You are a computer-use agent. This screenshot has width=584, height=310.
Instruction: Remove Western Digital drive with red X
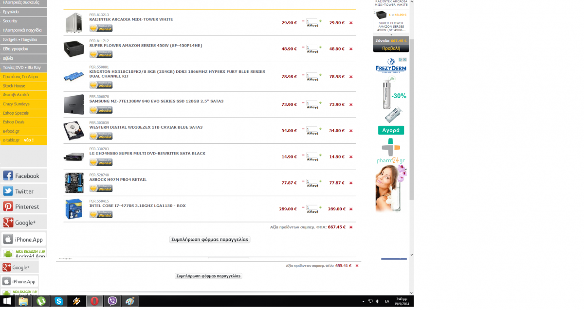pos(351,131)
